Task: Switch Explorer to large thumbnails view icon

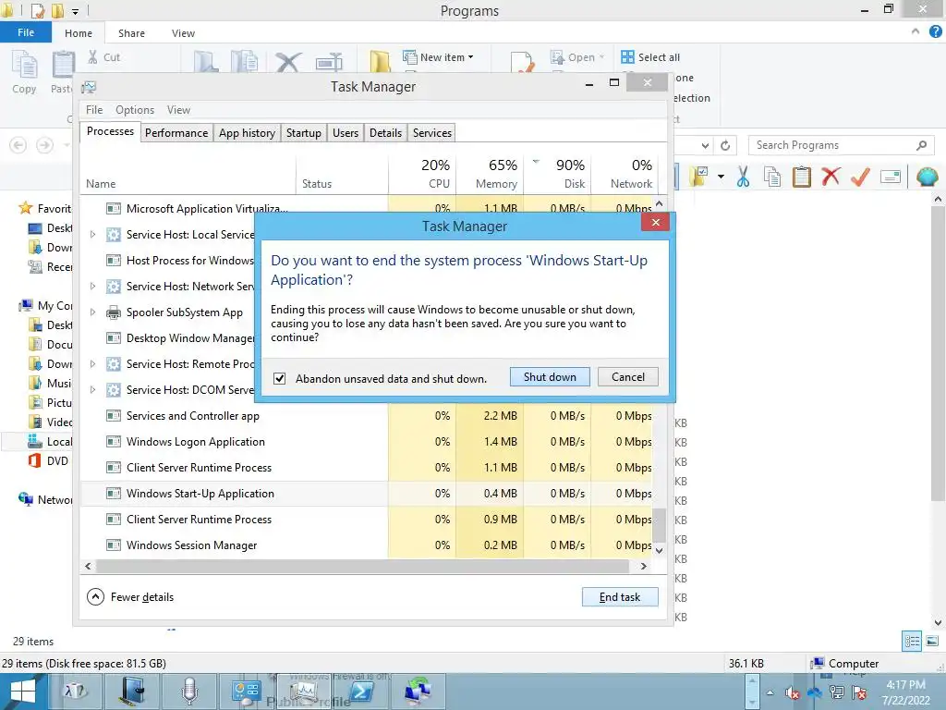Action: click(x=932, y=642)
